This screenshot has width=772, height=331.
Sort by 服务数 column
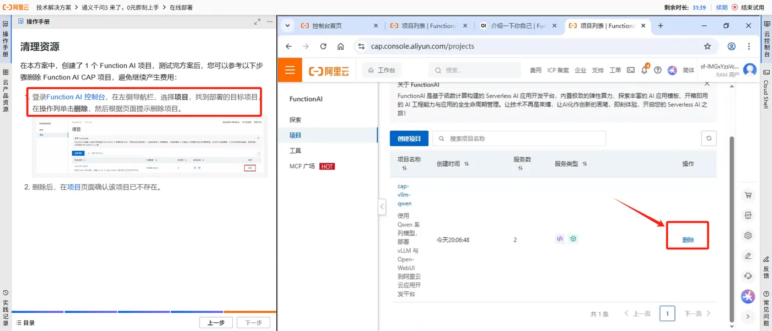520,168
